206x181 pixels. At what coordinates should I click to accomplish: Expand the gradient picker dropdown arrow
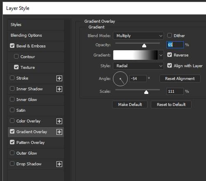(x=161, y=55)
